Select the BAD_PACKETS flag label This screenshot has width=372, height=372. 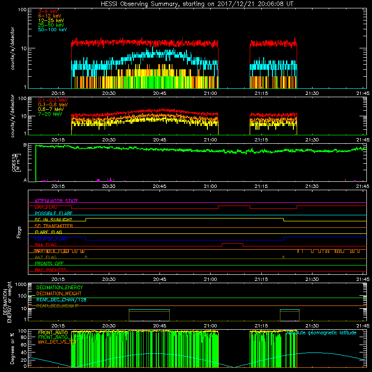coord(51,270)
